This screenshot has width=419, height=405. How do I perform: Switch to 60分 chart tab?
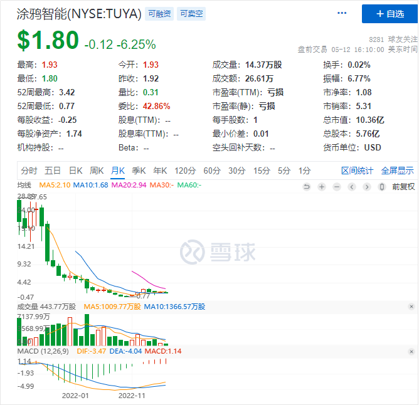212,171
